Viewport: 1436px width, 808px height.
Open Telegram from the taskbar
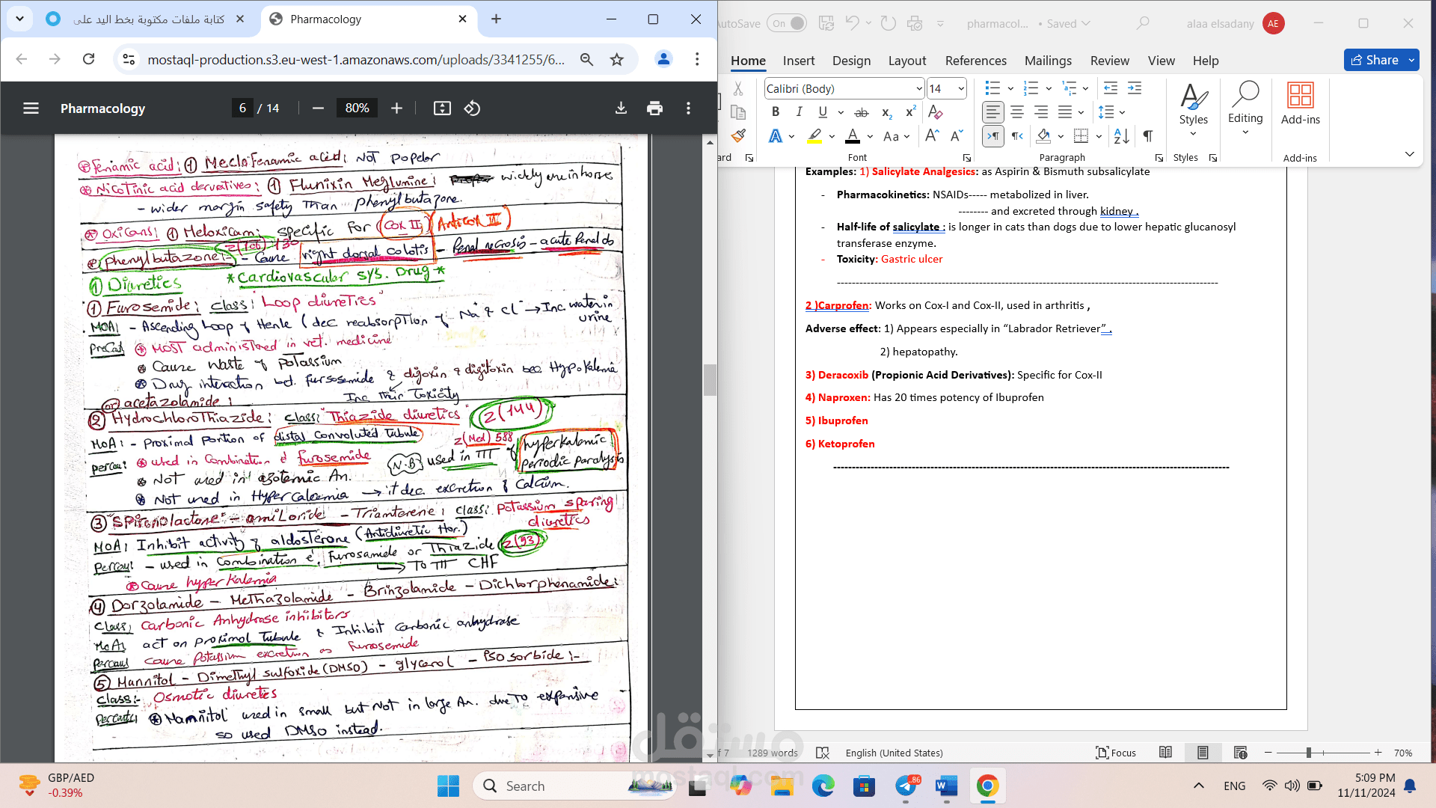906,786
